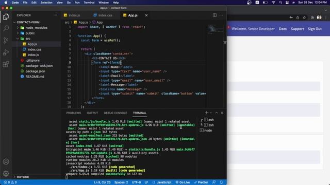Click the editor minimap preview
The width and height of the screenshot is (330, 185).
(215, 29)
